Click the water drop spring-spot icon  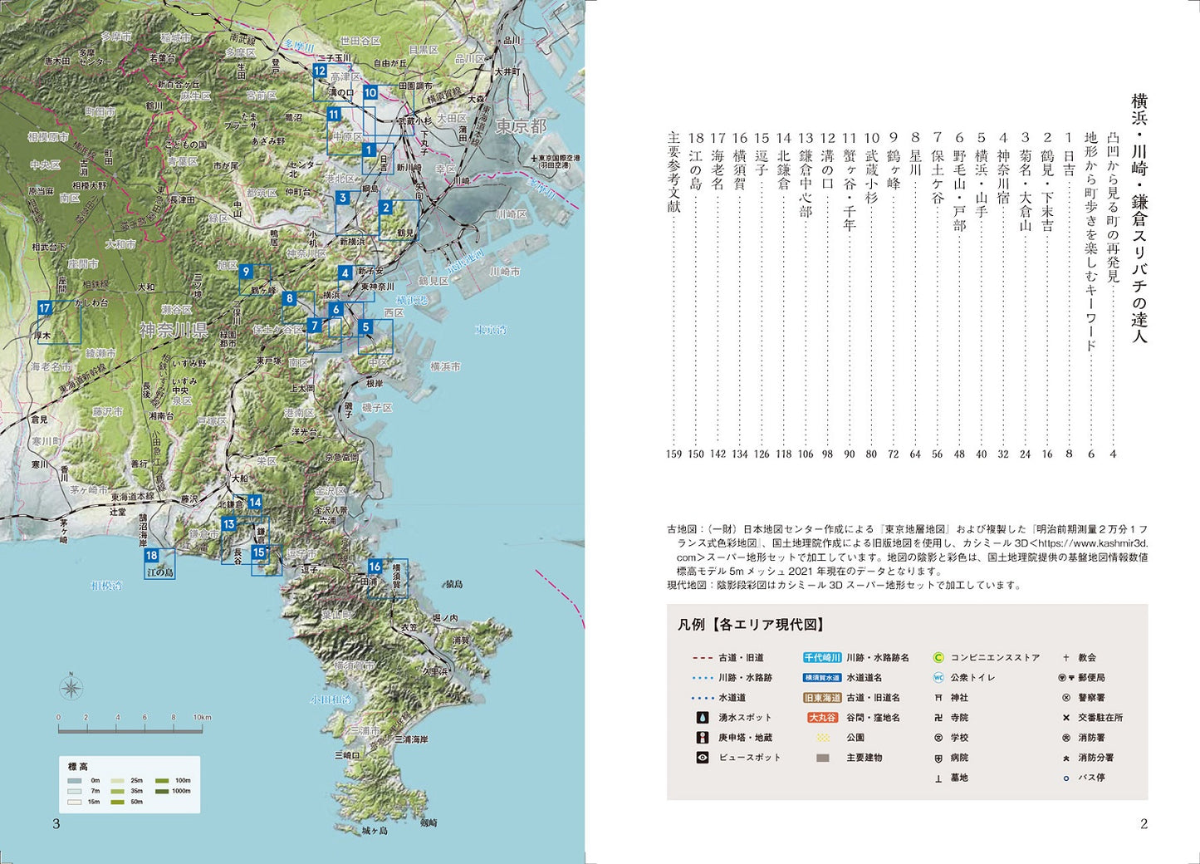(703, 718)
